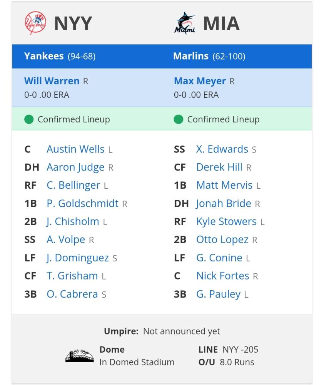Image resolution: width=324 pixels, height=385 pixels.
Task: Select X. Edwards in Marlins lineup
Action: coord(222,149)
